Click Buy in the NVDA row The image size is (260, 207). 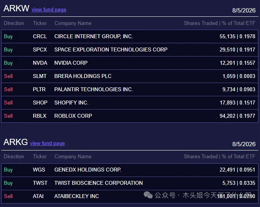pyautogui.click(x=8, y=63)
